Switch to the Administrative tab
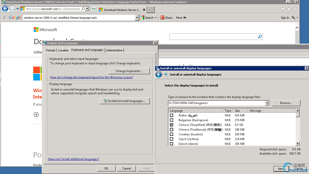 click(114, 50)
